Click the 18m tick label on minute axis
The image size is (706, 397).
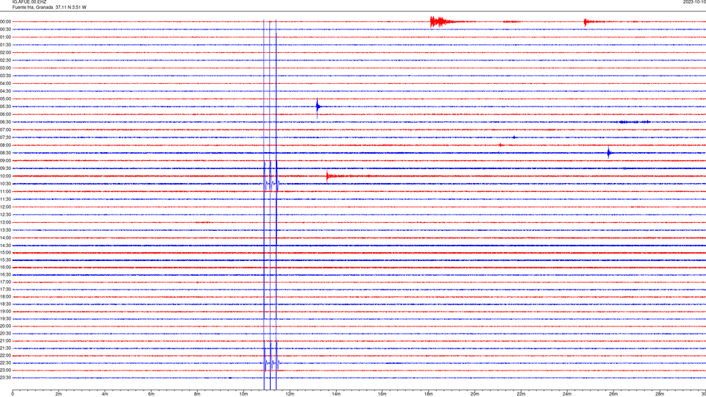tap(428, 394)
